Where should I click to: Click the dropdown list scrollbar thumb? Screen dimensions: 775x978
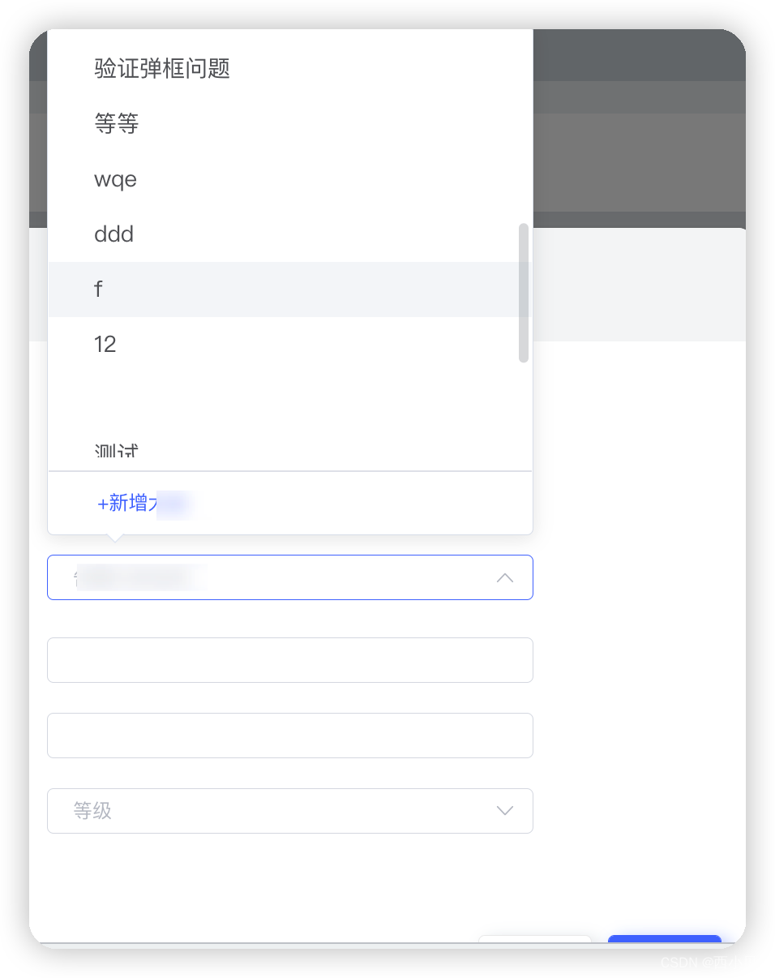[524, 293]
